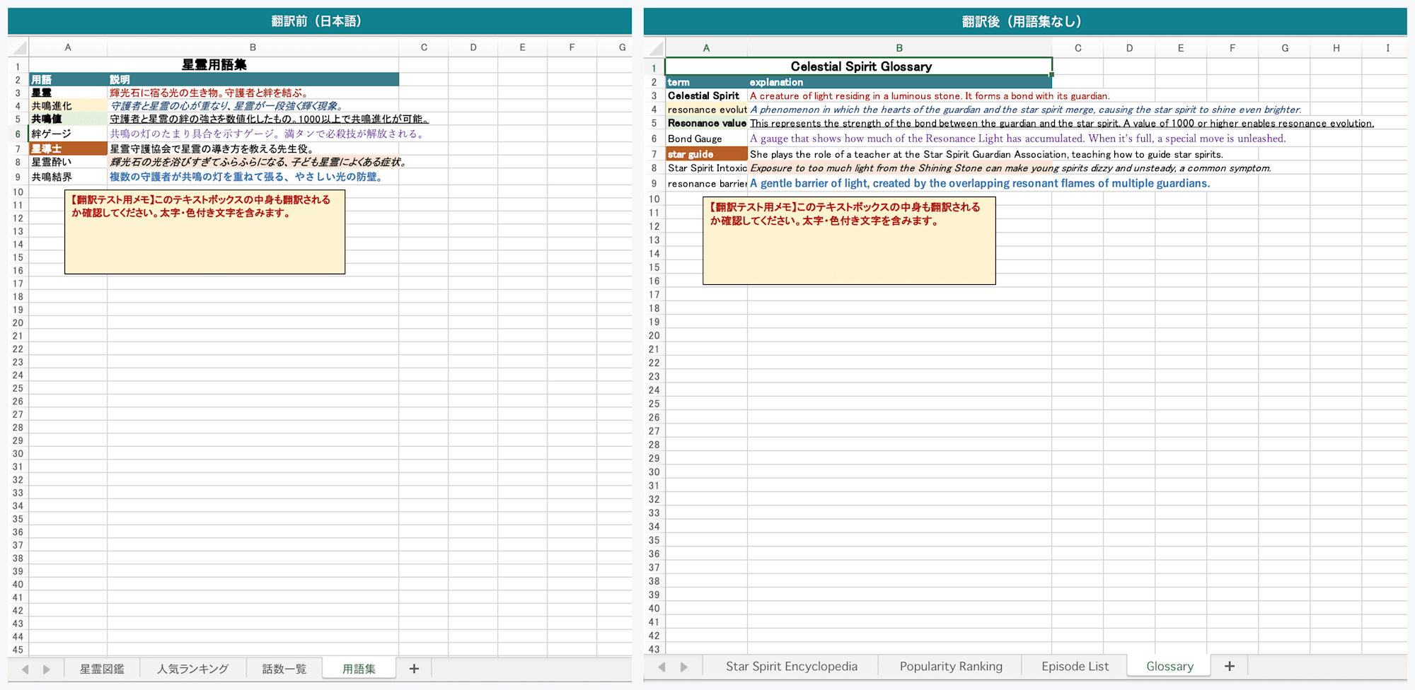Click the 星霊酔い cell

[68, 162]
